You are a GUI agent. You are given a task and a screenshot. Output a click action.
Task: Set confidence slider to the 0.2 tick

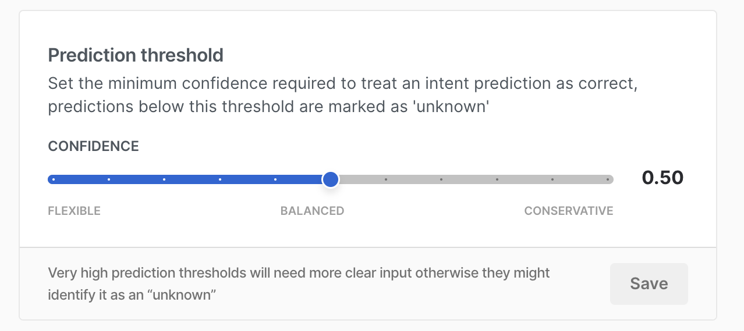(164, 179)
